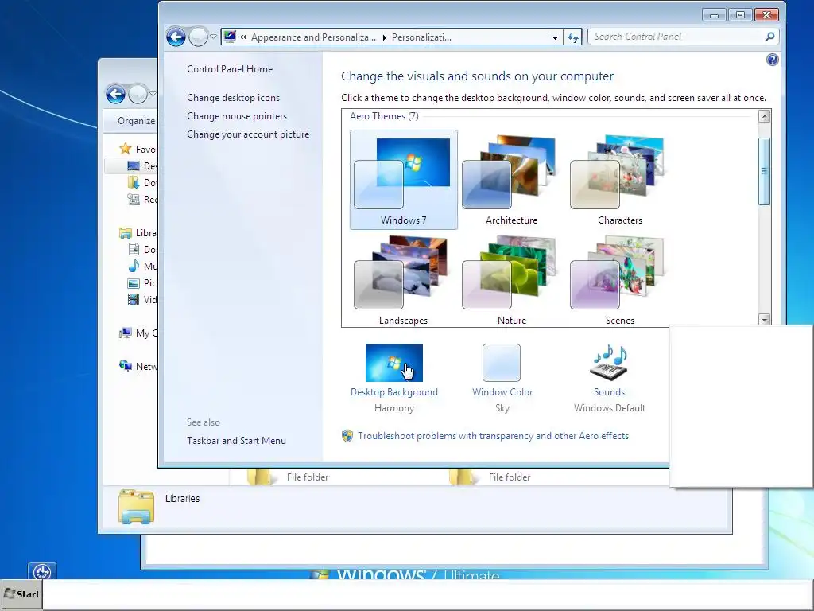Select the Landscapes theme

pyautogui.click(x=403, y=281)
